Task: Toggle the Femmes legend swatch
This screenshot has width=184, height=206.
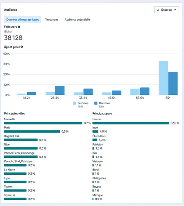Action: point(75,103)
